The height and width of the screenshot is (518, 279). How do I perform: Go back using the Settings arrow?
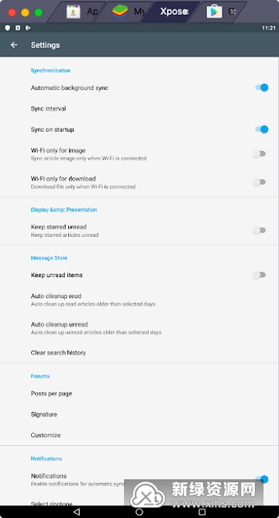click(x=14, y=45)
